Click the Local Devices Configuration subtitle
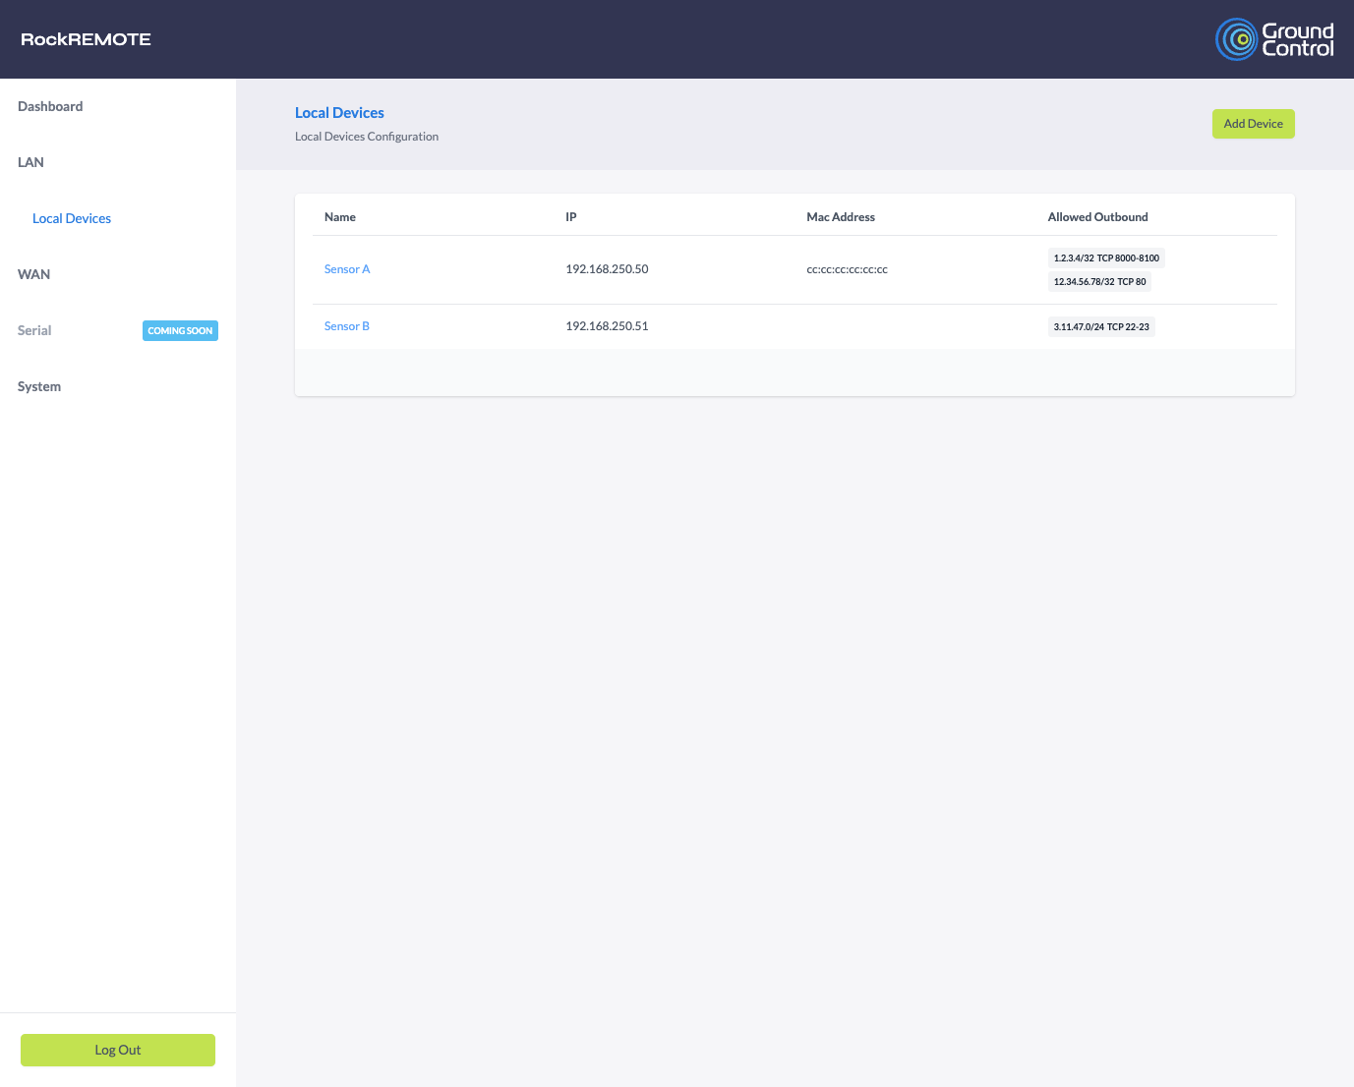Image resolution: width=1354 pixels, height=1087 pixels. [367, 137]
